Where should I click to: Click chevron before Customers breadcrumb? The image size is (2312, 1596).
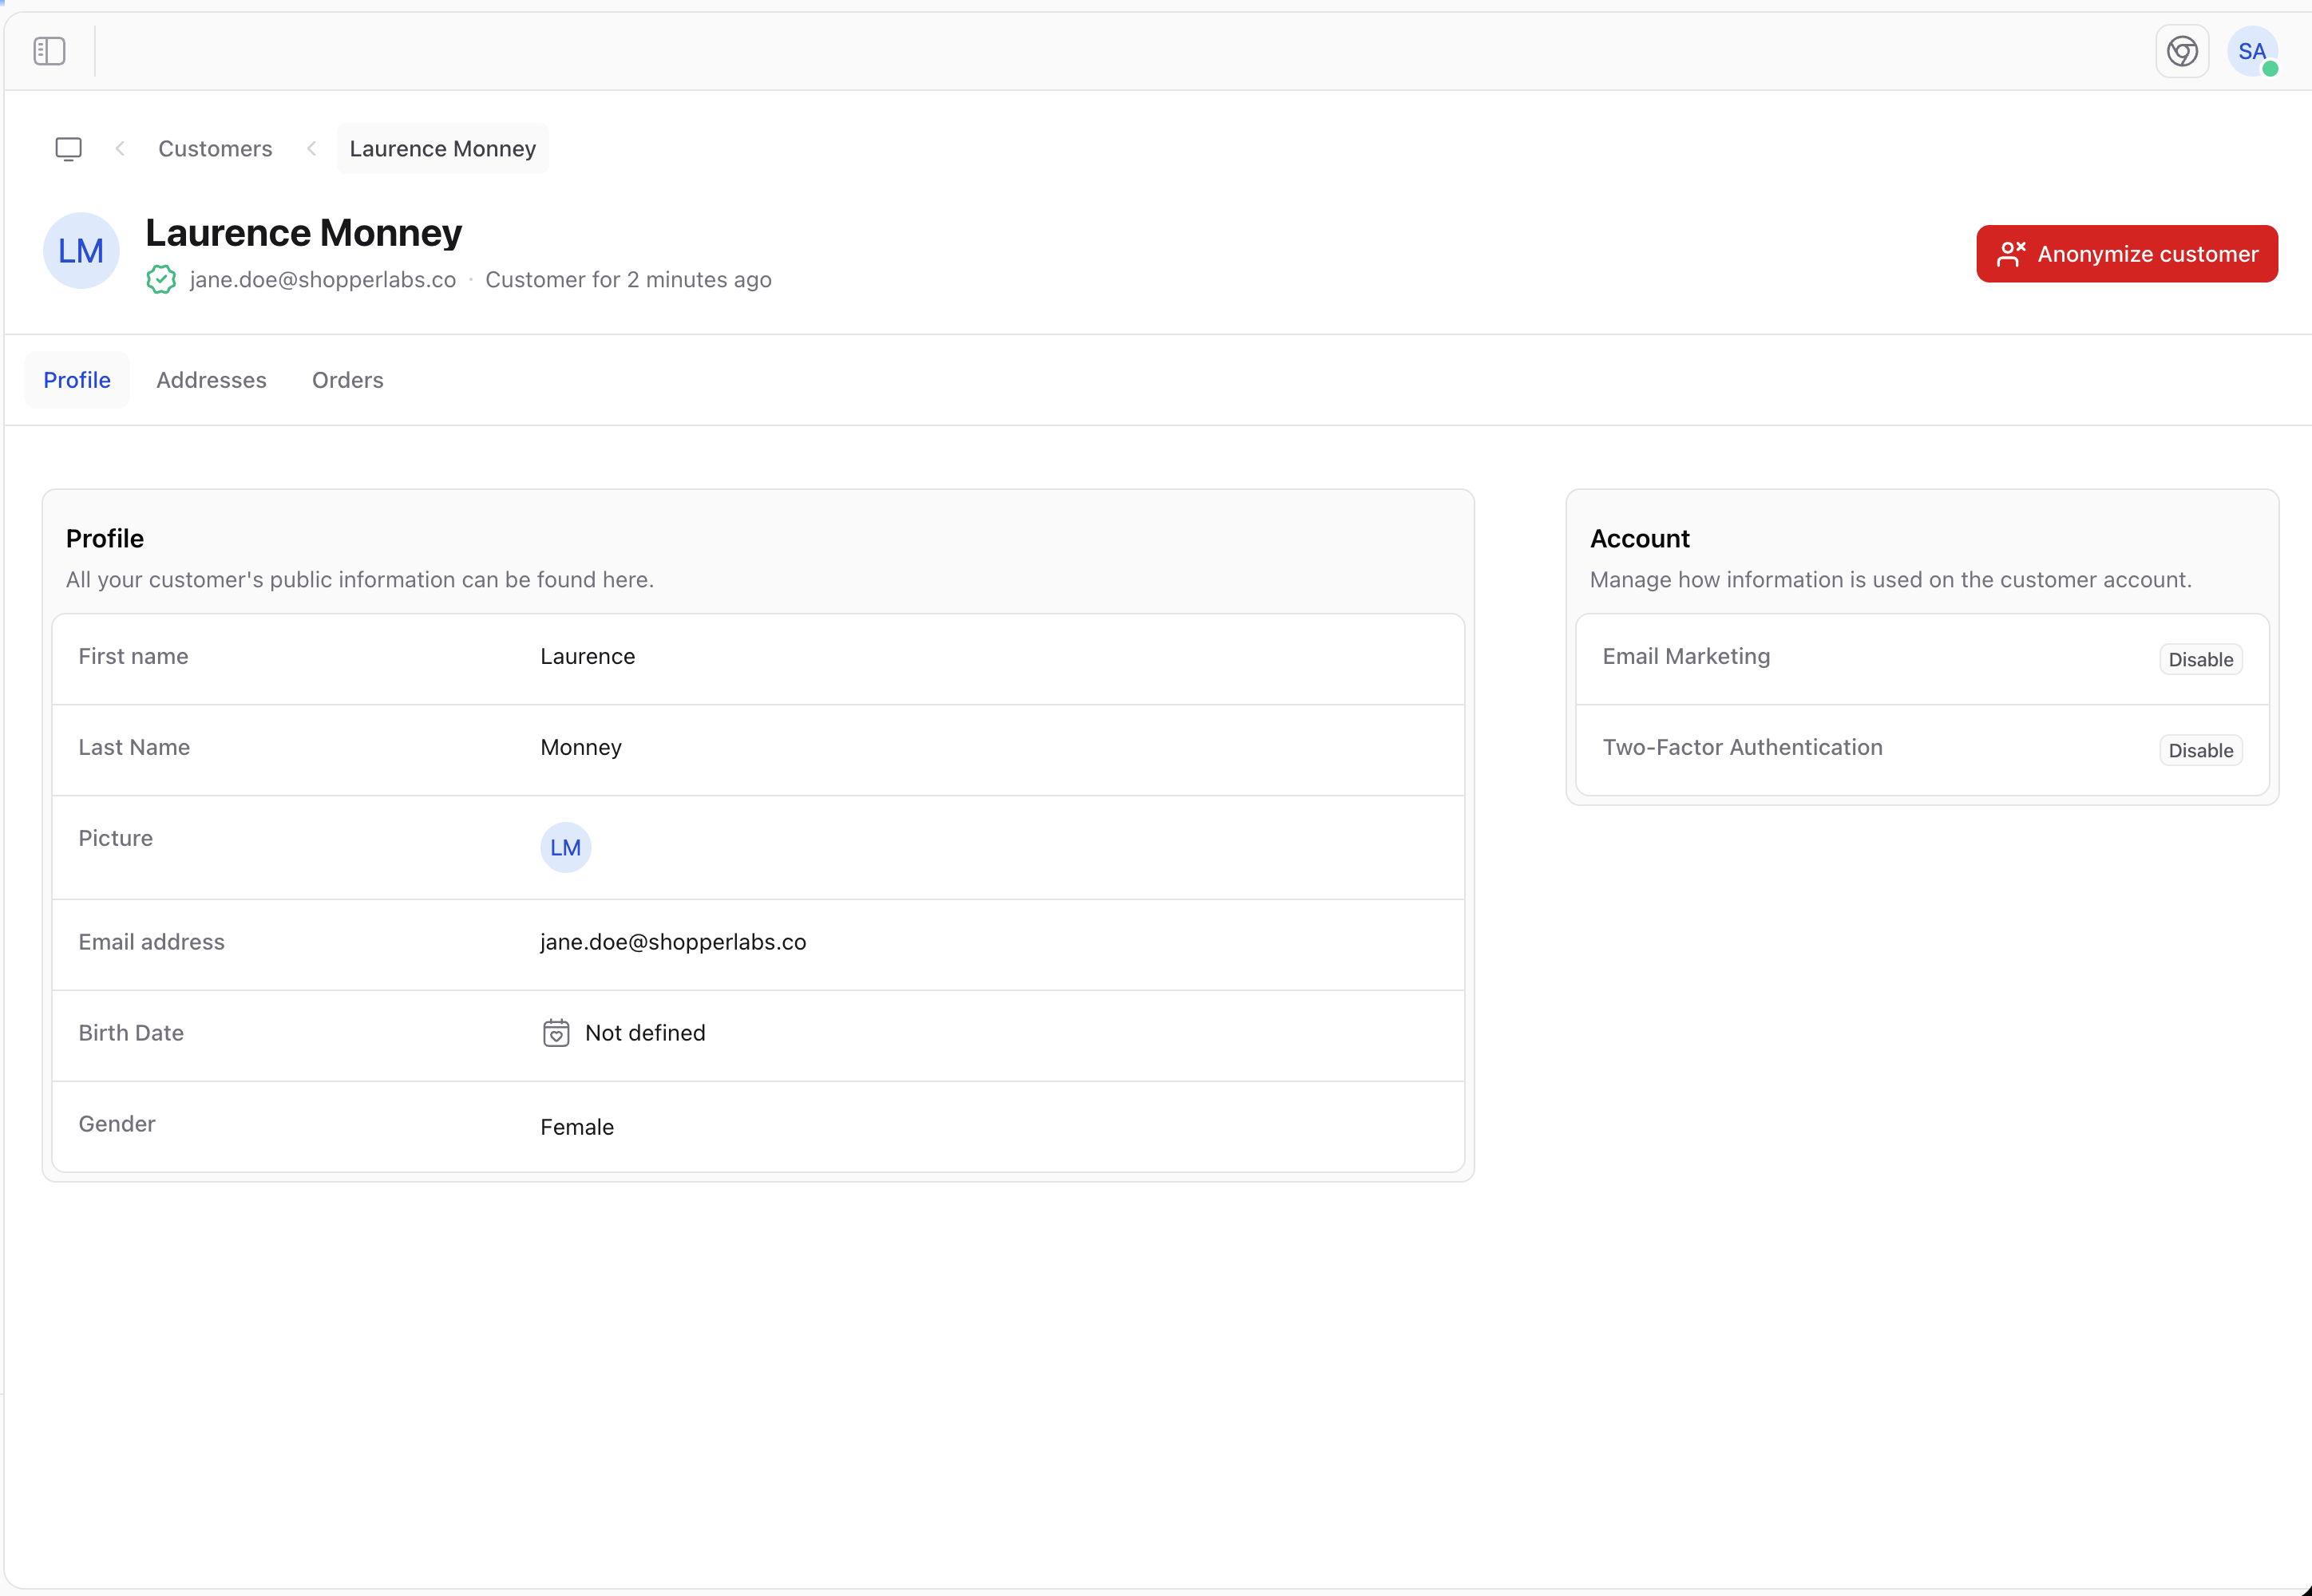click(x=120, y=149)
